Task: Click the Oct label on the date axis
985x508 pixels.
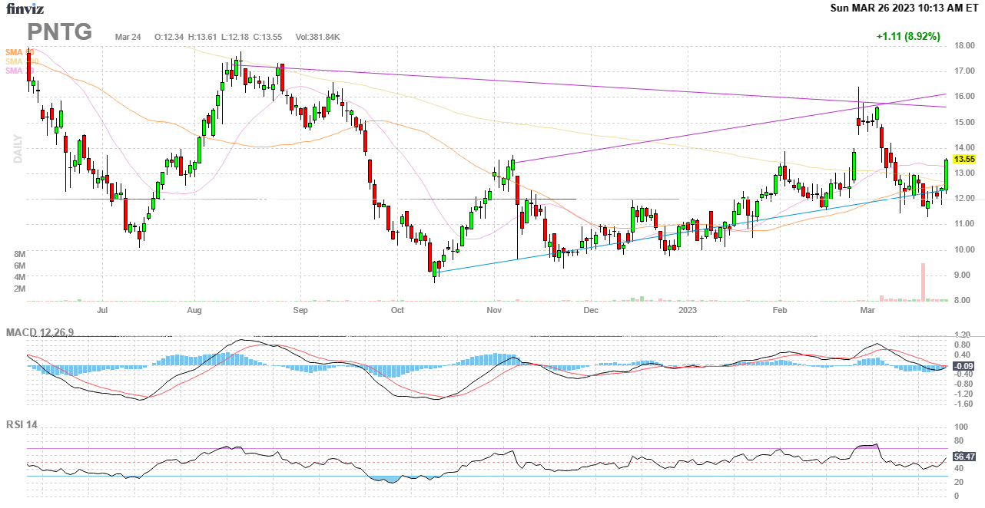Action: pos(397,311)
